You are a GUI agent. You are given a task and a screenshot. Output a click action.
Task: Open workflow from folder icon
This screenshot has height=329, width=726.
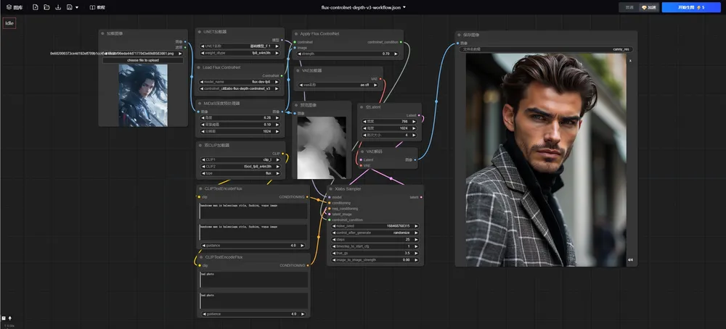(x=46, y=7)
